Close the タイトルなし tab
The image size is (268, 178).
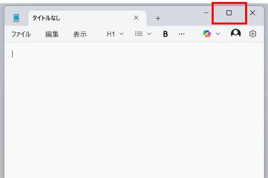(136, 18)
